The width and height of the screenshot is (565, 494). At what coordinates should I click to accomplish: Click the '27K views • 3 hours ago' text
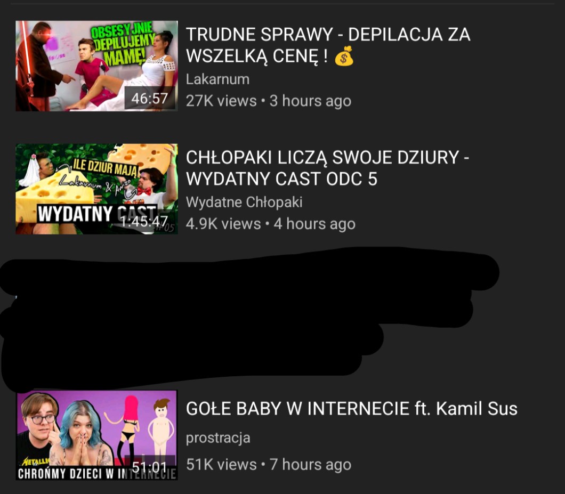point(269,101)
